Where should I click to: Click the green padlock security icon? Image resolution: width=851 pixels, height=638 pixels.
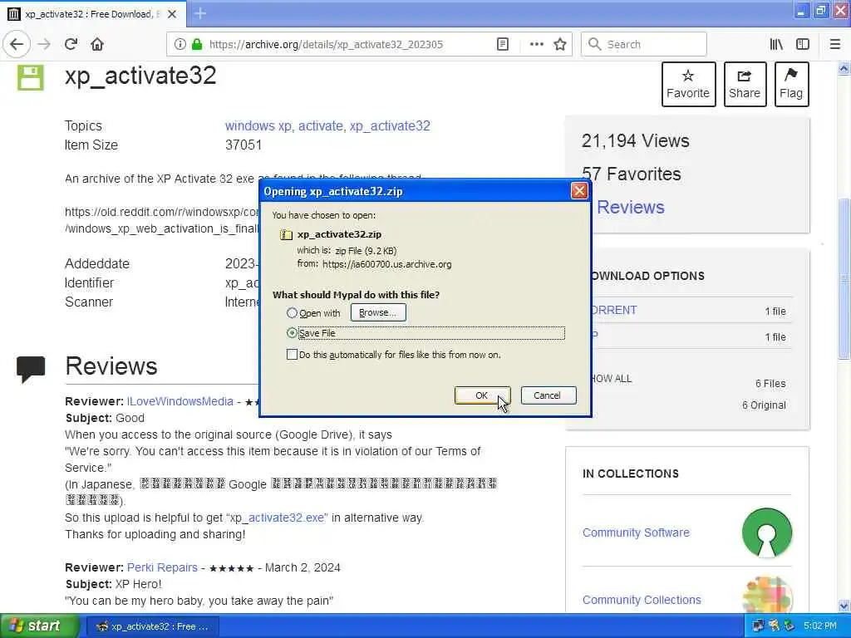(x=198, y=44)
